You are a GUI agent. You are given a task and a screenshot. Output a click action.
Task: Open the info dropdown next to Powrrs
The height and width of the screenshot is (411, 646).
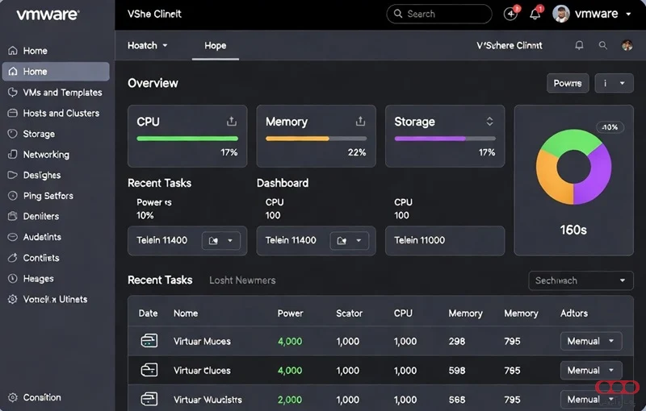tap(614, 84)
